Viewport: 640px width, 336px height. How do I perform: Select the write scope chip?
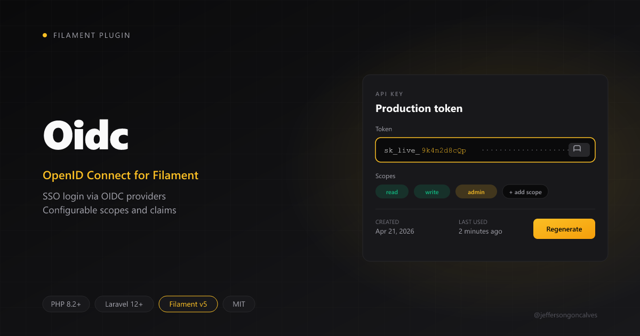pos(432,191)
